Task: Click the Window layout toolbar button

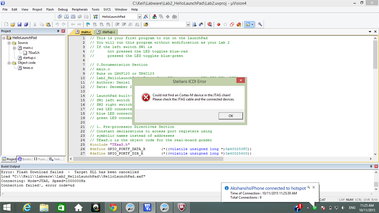Action: (249, 24)
